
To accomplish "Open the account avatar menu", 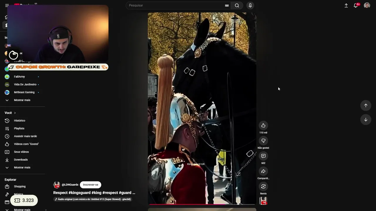I will pyautogui.click(x=367, y=6).
